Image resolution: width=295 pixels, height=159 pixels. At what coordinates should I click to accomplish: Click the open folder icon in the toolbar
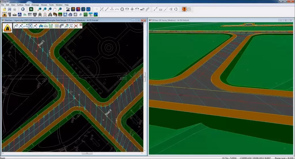[4, 9]
